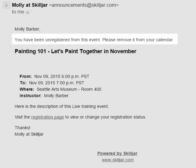Click the highlighted unregistered notice box
Image resolution: width=196 pixels, height=168 pixels.
click(94, 40)
